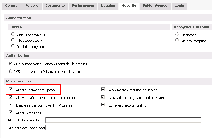Toggle Compress network traffic checkbox
This screenshot has width=212, height=138.
click(x=103, y=105)
